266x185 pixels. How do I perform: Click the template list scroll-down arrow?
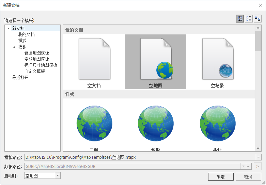click(x=258, y=148)
